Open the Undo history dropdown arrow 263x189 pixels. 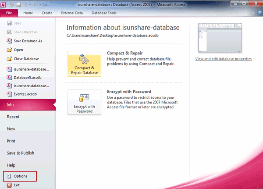[x=30, y=5]
